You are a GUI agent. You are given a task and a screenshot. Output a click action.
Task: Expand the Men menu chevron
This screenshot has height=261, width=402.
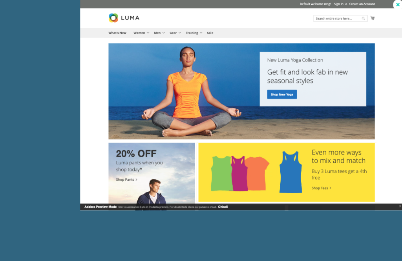(x=164, y=33)
